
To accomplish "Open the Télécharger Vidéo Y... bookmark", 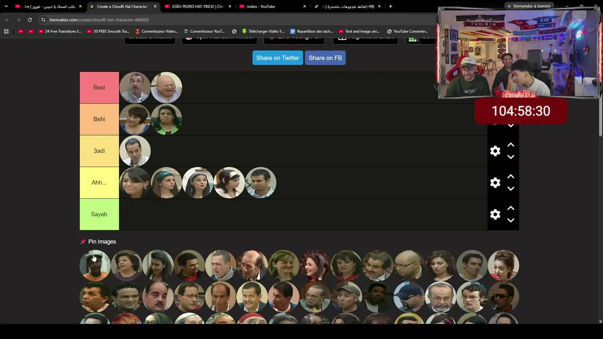I will coord(262,32).
